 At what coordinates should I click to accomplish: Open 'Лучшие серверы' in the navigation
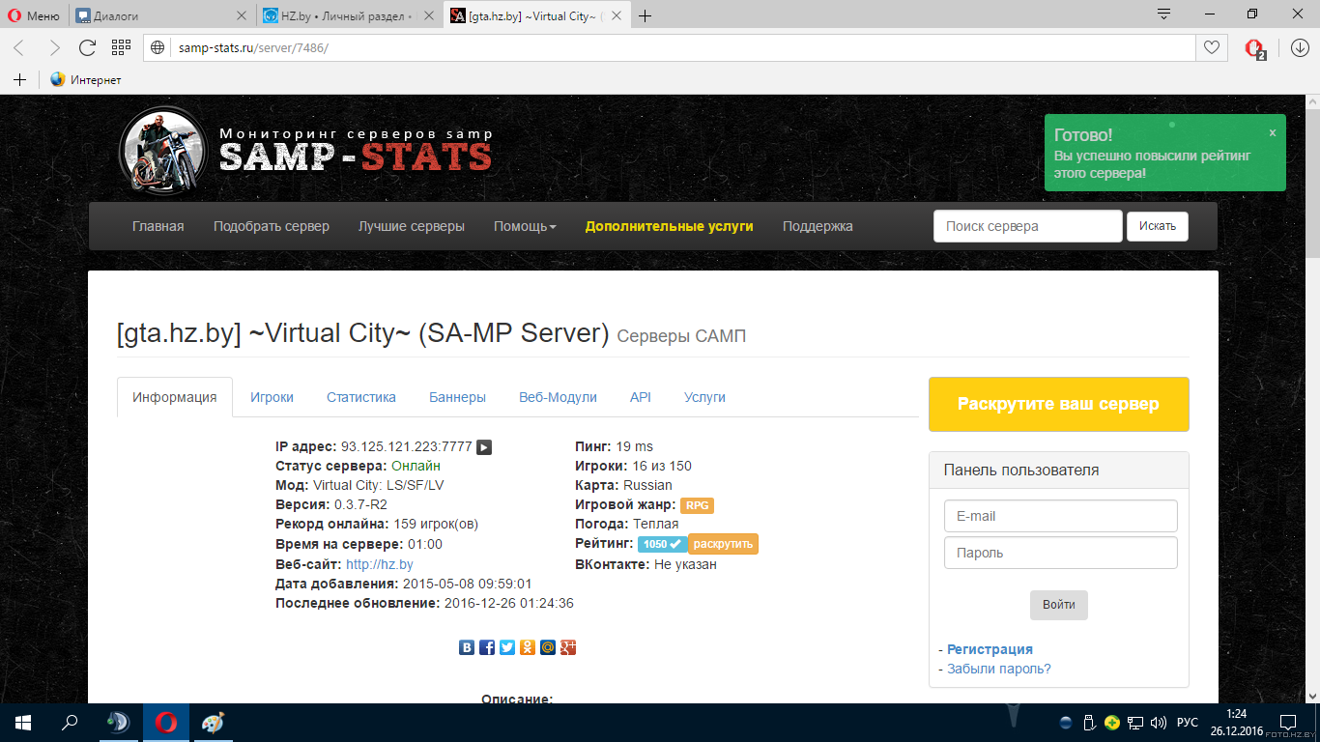click(x=412, y=226)
